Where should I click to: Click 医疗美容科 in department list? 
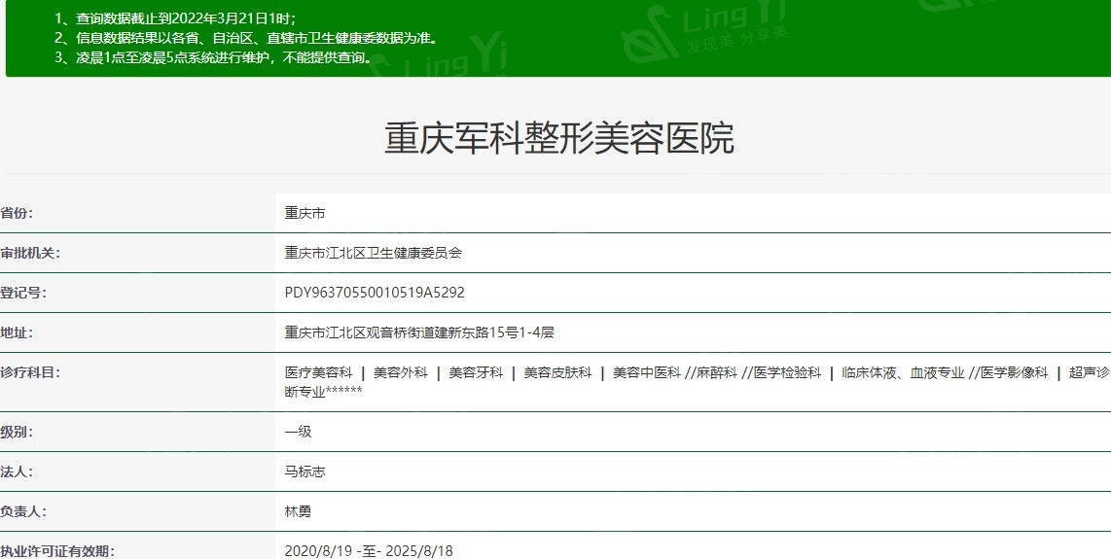click(x=318, y=372)
